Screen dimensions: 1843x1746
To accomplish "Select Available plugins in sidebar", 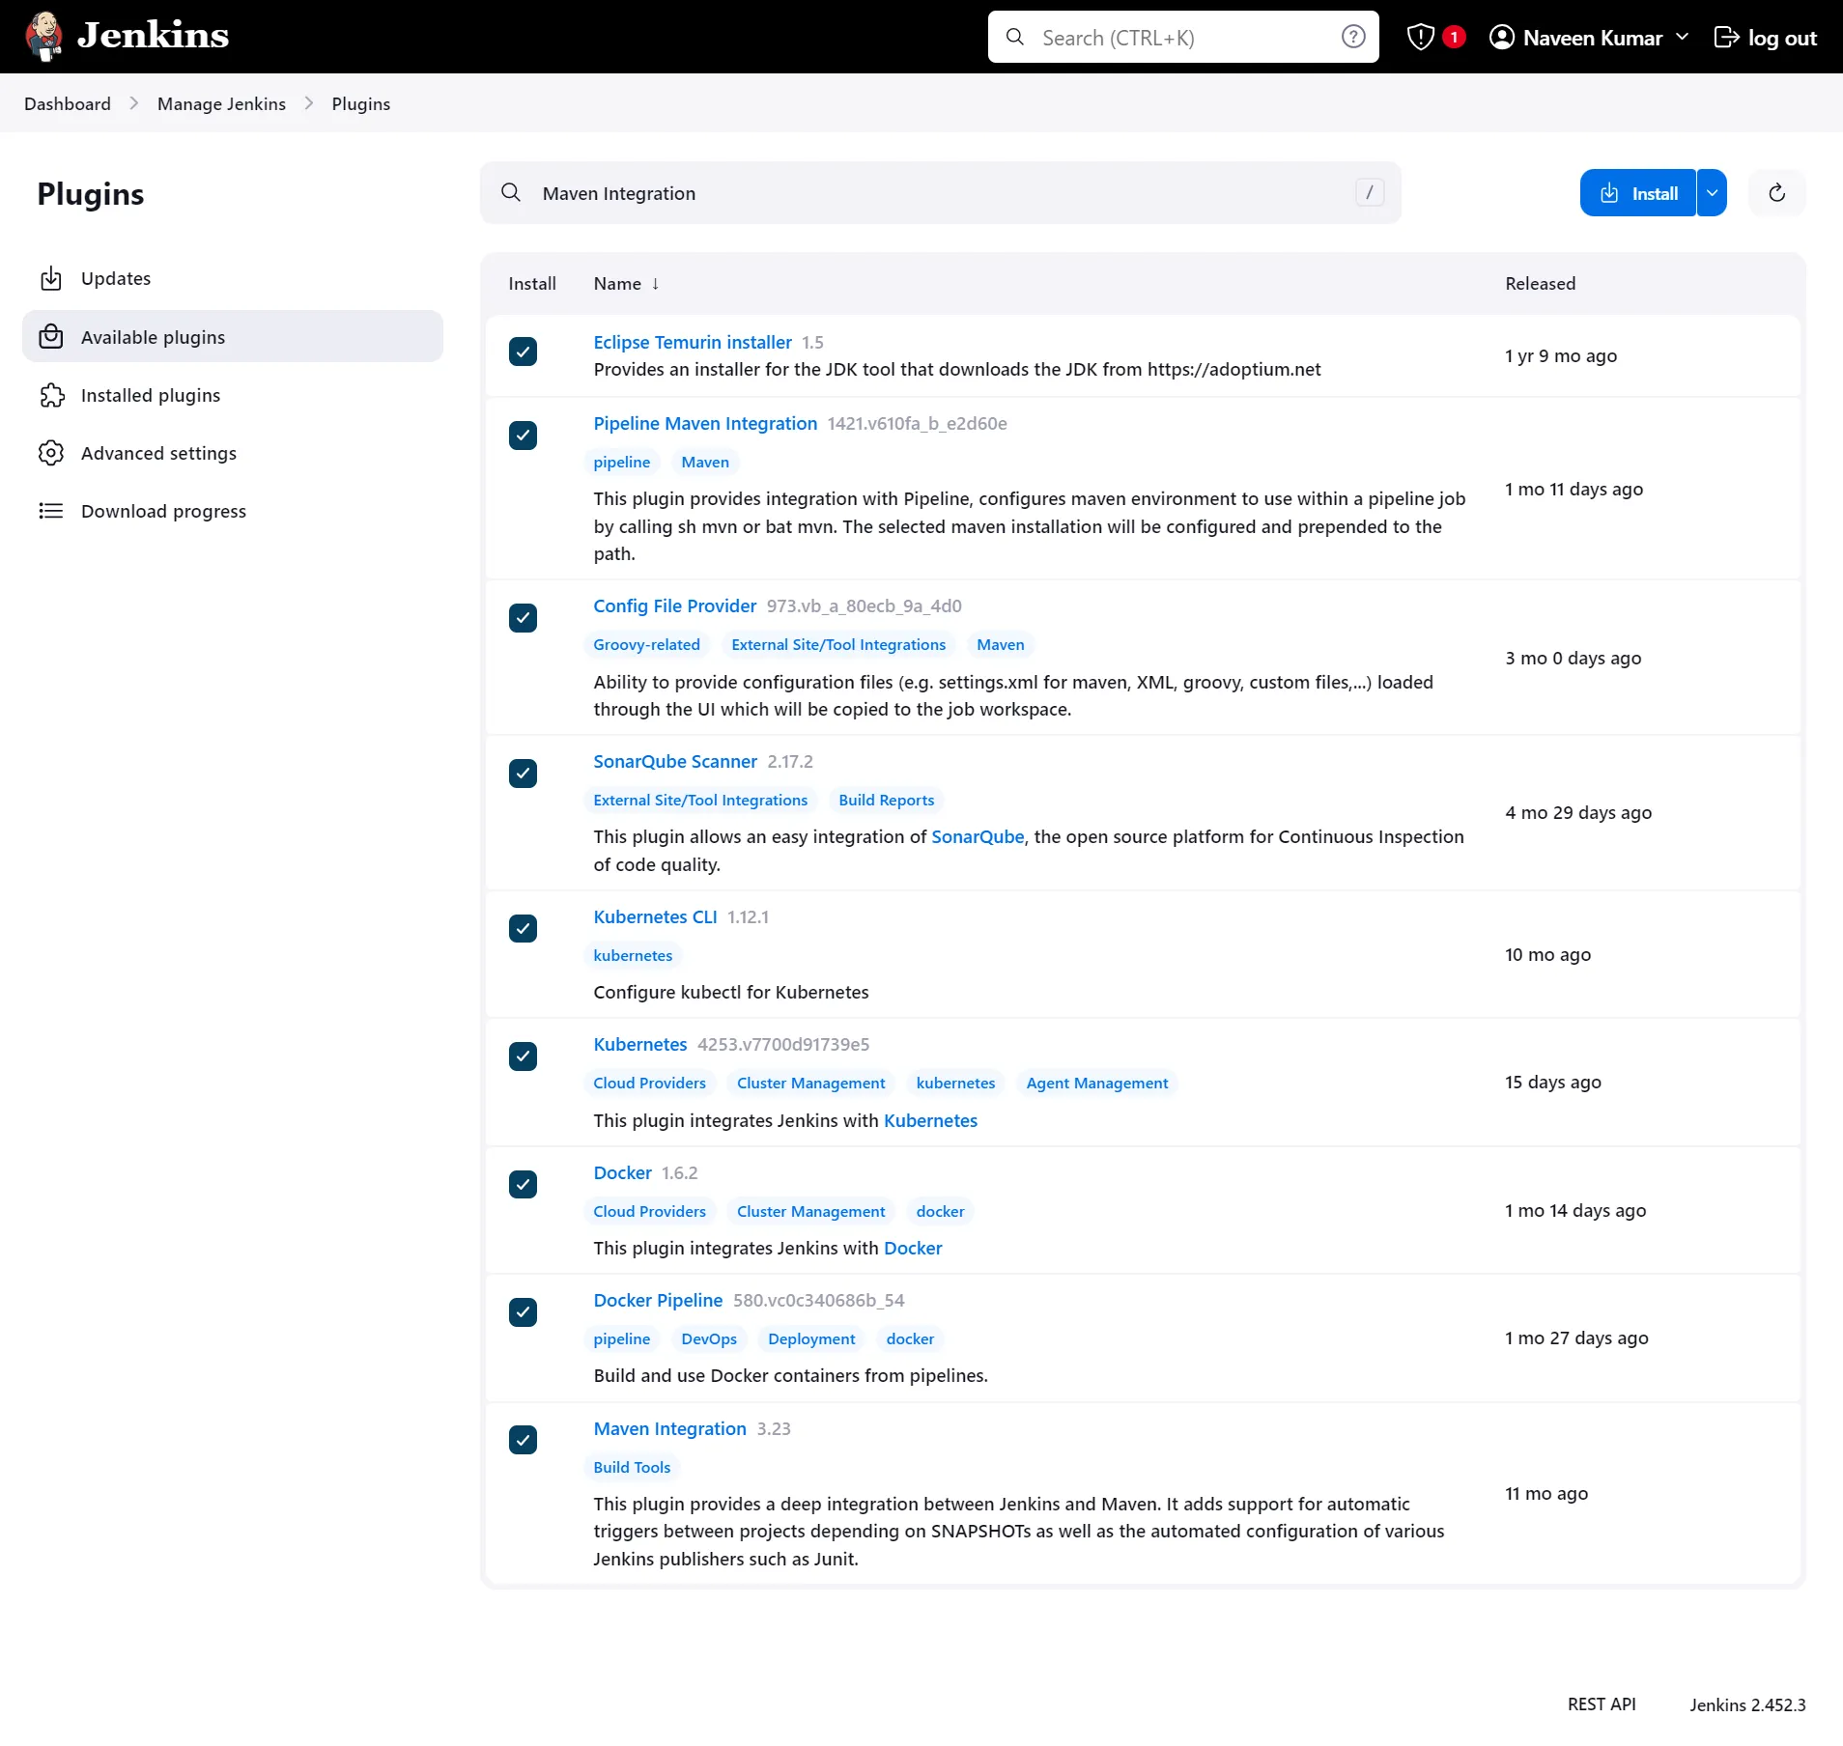I will tap(233, 336).
